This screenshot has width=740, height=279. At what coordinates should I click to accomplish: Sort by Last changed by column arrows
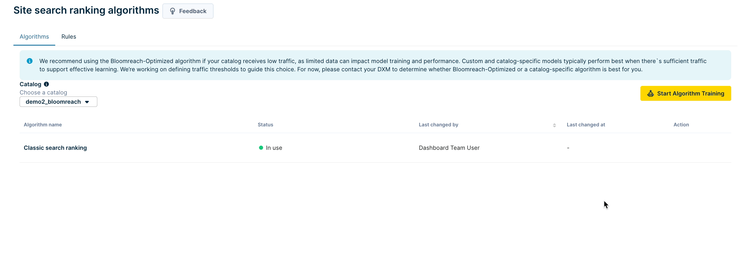pos(554,125)
